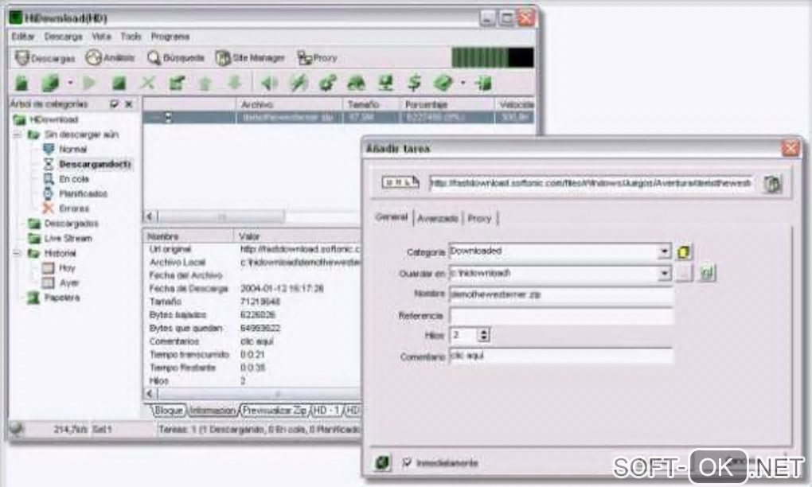This screenshot has height=487, width=812.
Task: Click the delete X icon in toolbar
Action: click(148, 83)
